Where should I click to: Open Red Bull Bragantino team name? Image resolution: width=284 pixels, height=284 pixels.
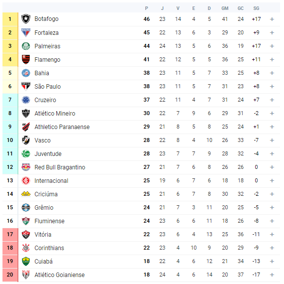point(60,167)
